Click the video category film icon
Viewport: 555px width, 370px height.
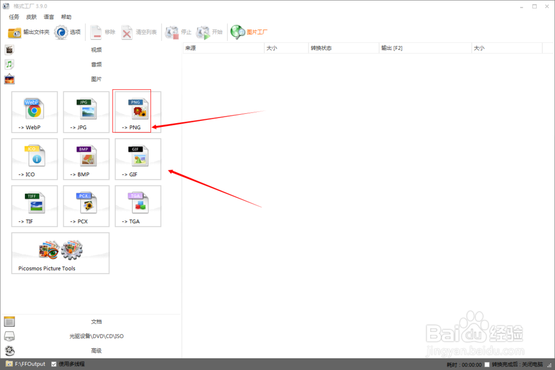[x=9, y=50]
